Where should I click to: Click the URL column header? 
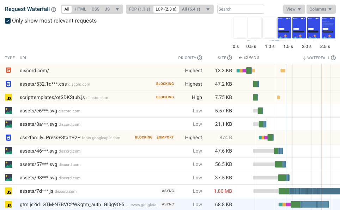[x=23, y=58]
